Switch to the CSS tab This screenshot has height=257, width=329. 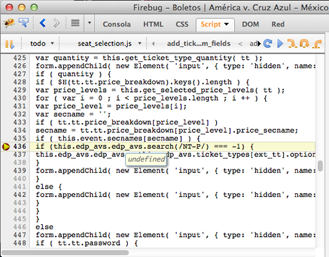click(182, 24)
